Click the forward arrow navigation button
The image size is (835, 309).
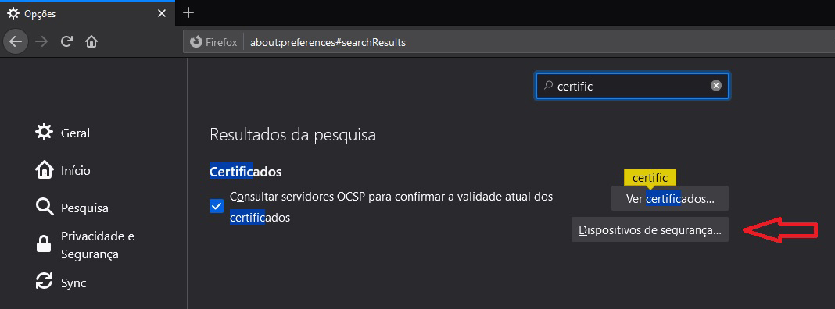[x=41, y=41]
